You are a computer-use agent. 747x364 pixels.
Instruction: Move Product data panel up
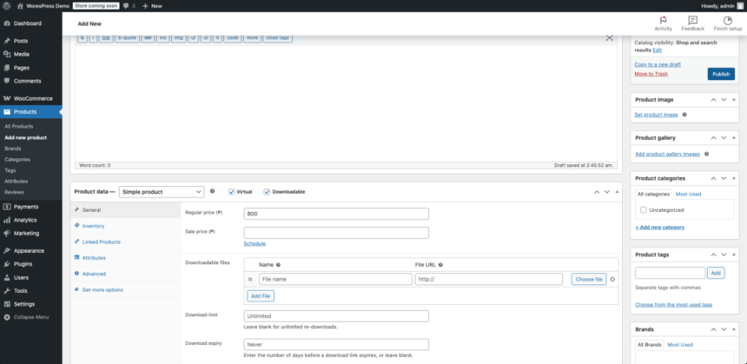[x=596, y=191]
